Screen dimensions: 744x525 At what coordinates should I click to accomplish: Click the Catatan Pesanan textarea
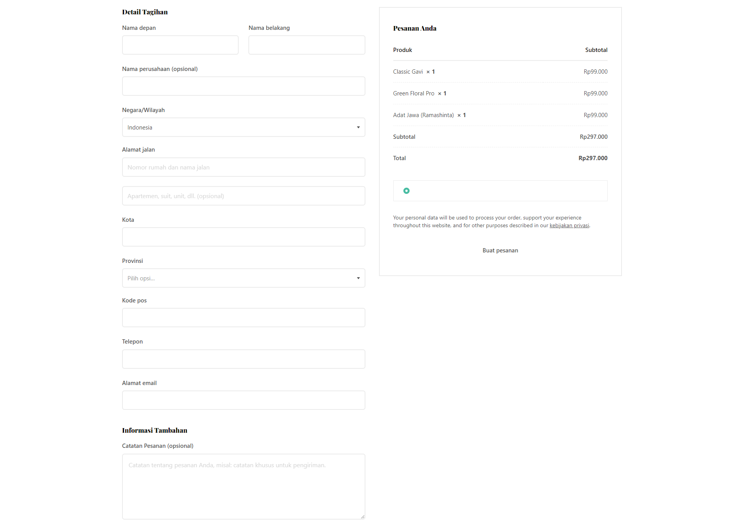coord(243,487)
